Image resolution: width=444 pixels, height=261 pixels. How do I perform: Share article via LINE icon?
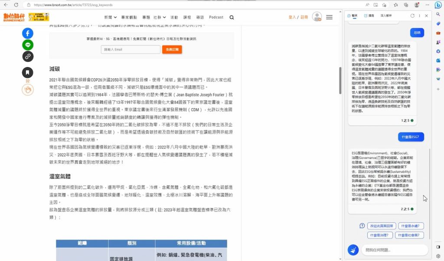[28, 45]
